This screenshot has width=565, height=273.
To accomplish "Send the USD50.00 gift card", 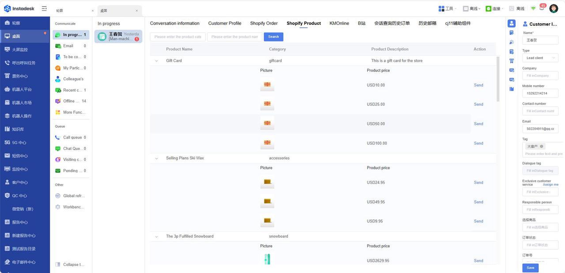I will pos(478,124).
